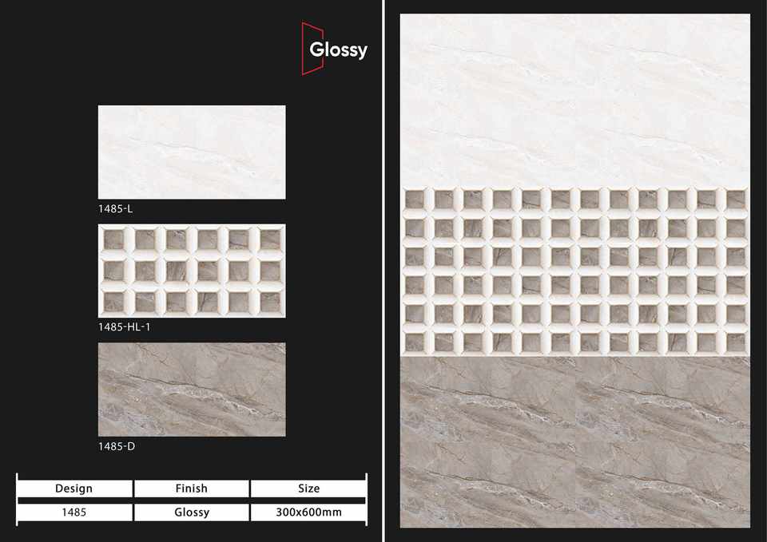Click the "1485-HL-1" label
The height and width of the screenshot is (542, 767).
click(x=125, y=327)
